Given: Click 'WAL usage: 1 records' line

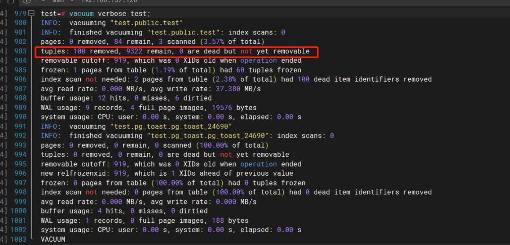Looking at the screenshot, I should (145, 220).
